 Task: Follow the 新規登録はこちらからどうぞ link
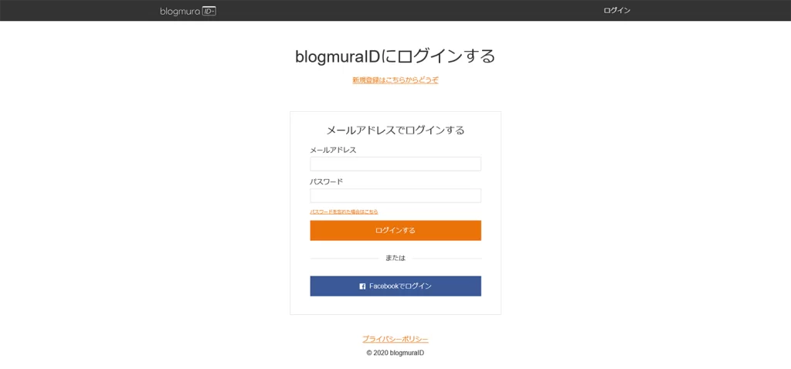[395, 80]
